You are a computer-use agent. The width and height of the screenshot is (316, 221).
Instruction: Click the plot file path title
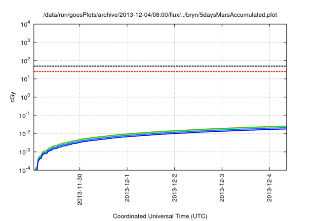(x=160, y=15)
